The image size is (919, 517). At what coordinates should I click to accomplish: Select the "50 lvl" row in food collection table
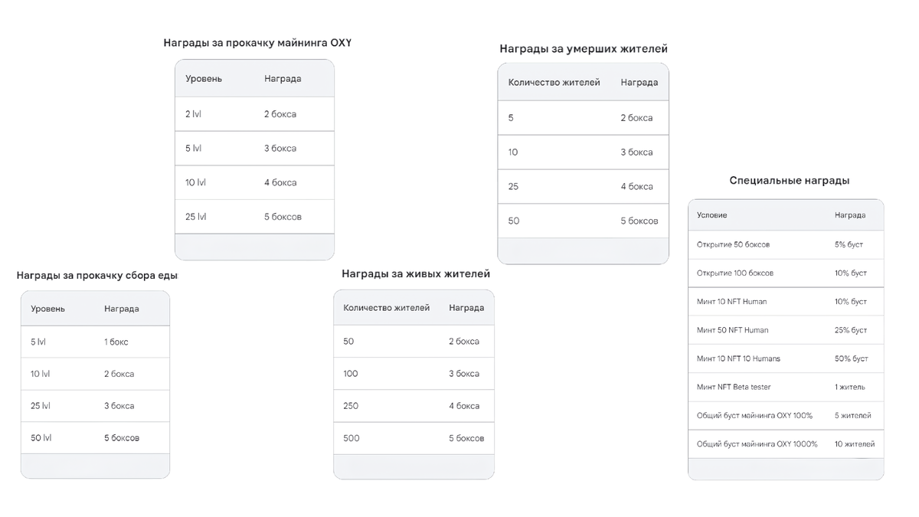(95, 438)
